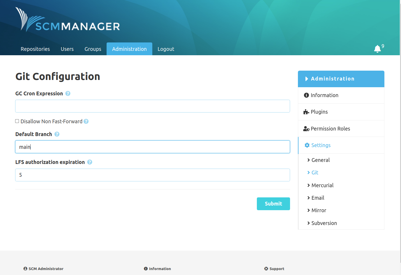This screenshot has width=401, height=275.
Task: Open the Users navigation tab
Action: [x=67, y=49]
